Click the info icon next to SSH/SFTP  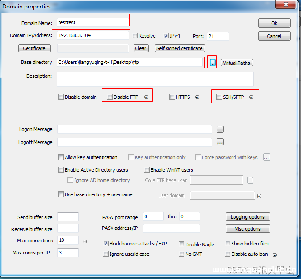pos(251,97)
